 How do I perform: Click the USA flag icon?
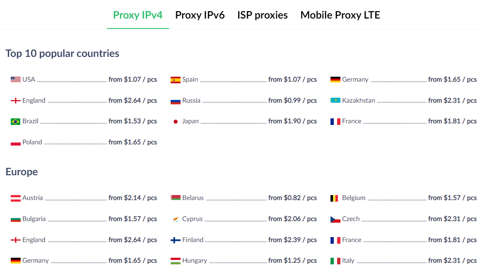point(15,80)
